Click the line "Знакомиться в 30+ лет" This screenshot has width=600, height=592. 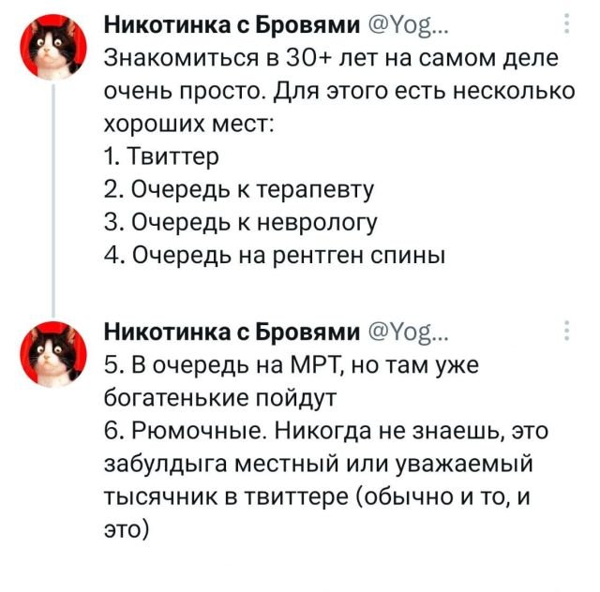(x=330, y=58)
